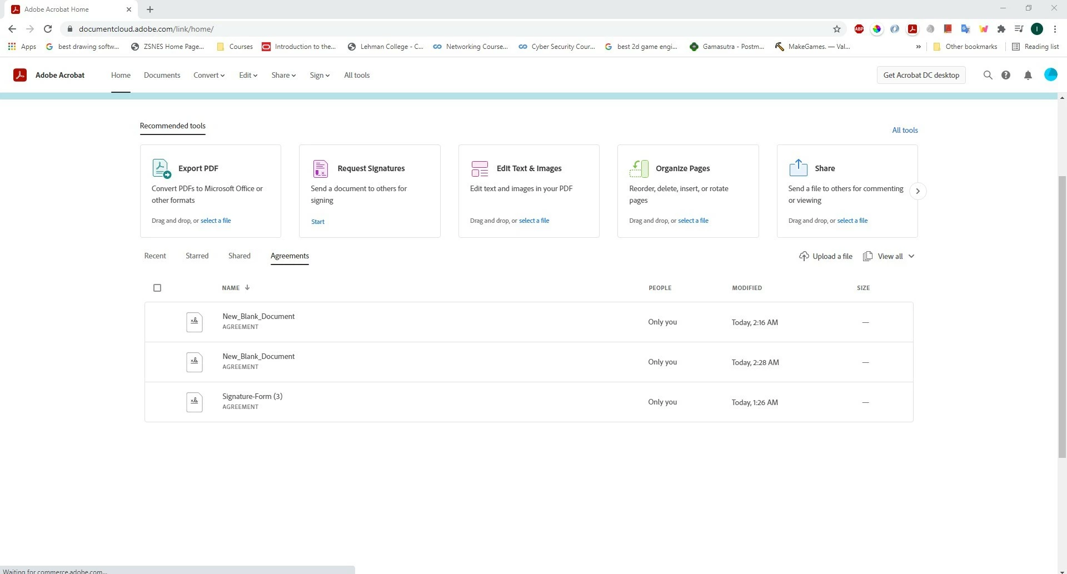The width and height of the screenshot is (1067, 574).
Task: Click select a file under Share card
Action: click(x=852, y=221)
